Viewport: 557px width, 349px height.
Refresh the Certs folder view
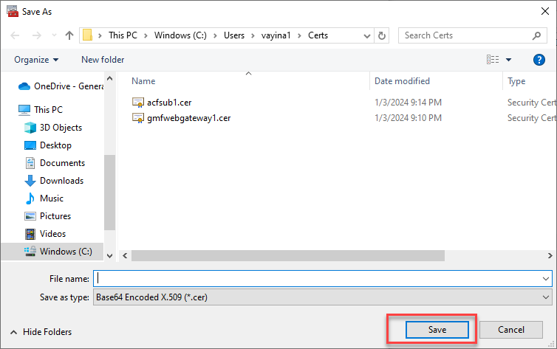(382, 36)
